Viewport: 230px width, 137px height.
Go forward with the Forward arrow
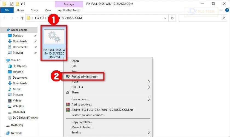(x=12, y=18)
